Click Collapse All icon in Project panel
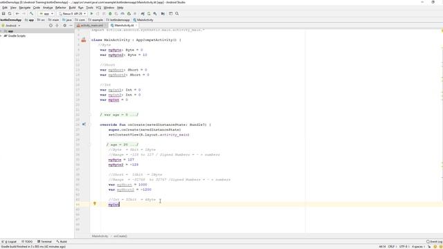Viewport: 443px width, 249px height. click(x=57, y=26)
